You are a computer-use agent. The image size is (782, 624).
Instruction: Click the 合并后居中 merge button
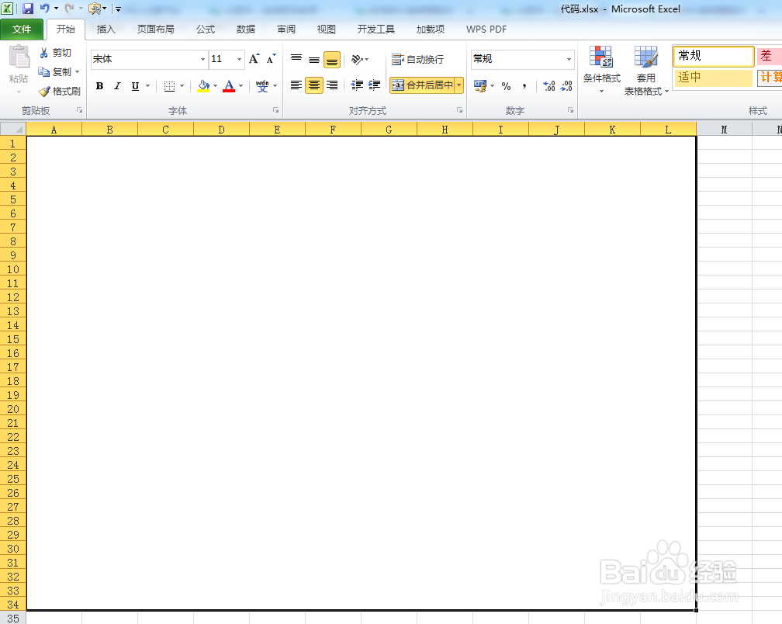point(422,85)
